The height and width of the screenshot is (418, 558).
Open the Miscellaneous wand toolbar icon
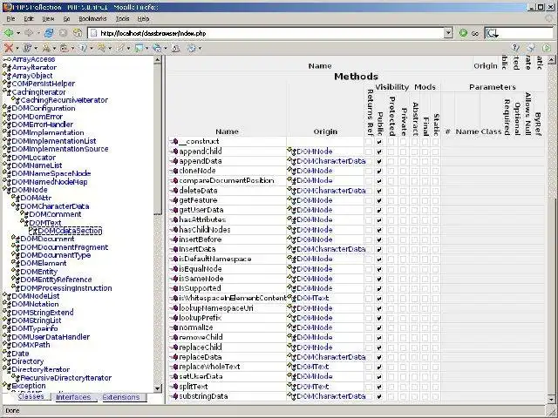101,48
